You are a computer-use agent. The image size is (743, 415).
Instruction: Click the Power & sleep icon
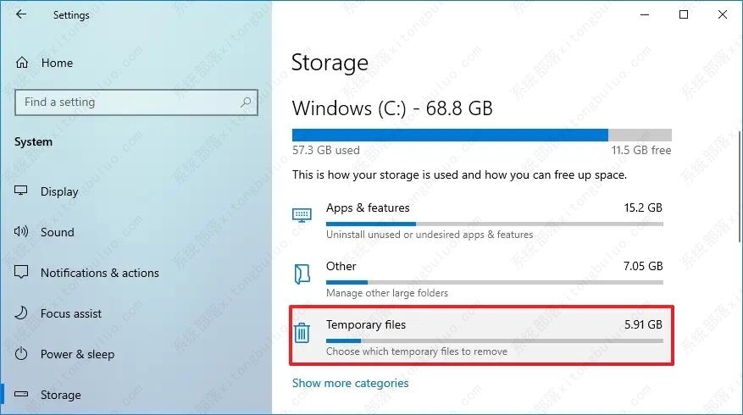coord(22,354)
